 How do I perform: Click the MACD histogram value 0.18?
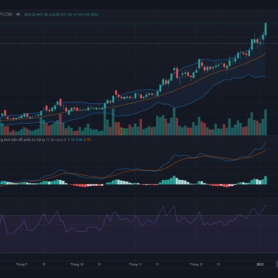click(x=71, y=140)
